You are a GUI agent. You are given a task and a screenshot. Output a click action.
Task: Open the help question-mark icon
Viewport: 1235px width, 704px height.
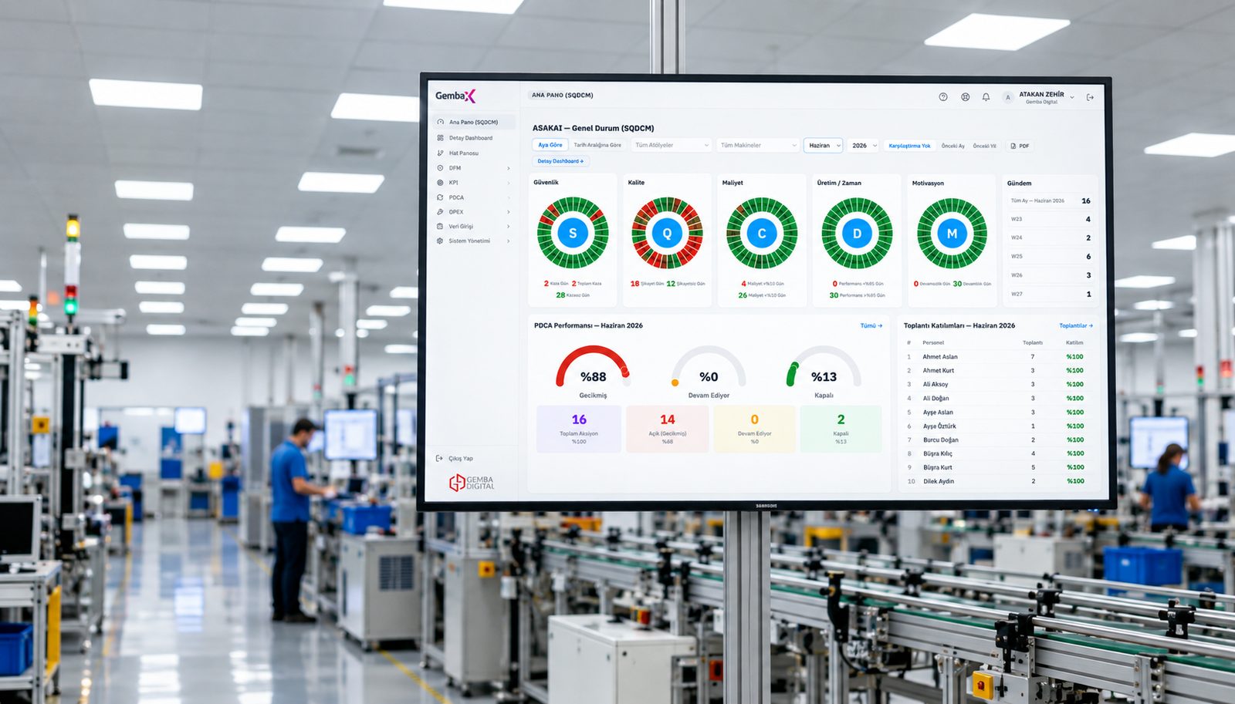(942, 97)
